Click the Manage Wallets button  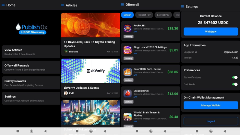211,105
